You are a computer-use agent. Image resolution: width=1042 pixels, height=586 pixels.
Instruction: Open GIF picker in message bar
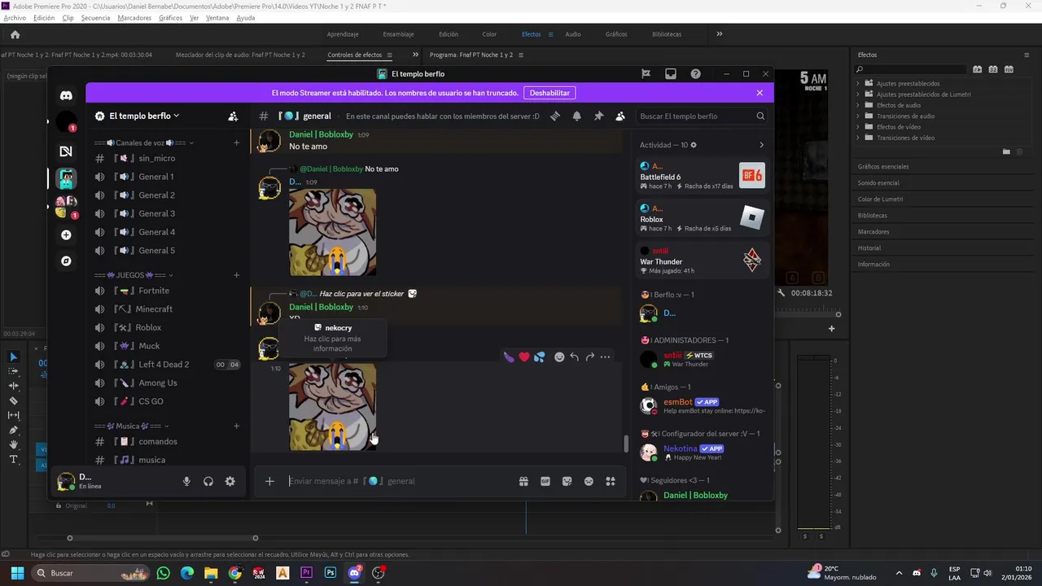[545, 482]
